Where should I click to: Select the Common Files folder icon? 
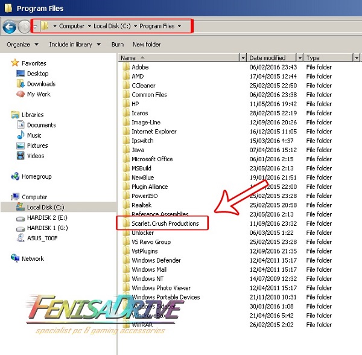pos(126,94)
